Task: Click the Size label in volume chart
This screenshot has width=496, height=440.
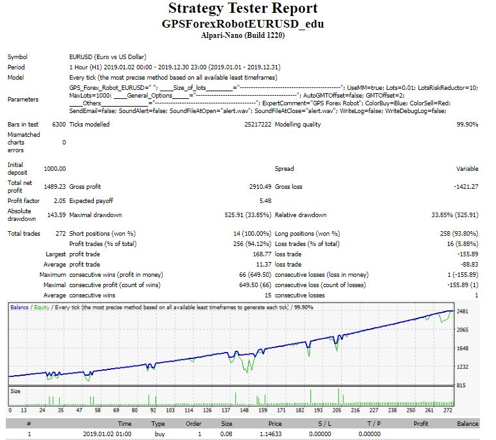Action: 15,391
